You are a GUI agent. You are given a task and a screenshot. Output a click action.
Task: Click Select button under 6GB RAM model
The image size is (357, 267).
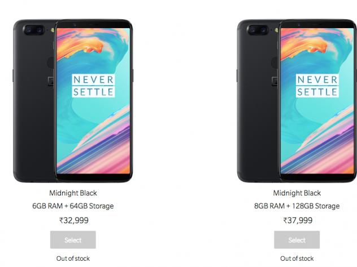click(x=73, y=240)
